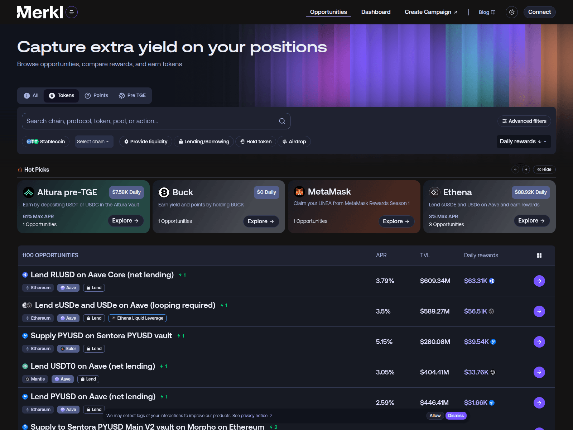The height and width of the screenshot is (430, 573).
Task: Select the Points tab
Action: coord(96,96)
